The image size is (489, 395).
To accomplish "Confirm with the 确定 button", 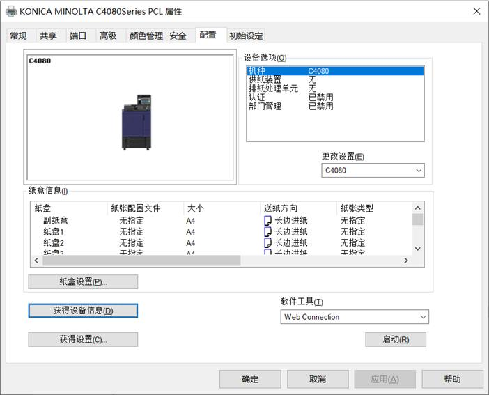I will pos(250,379).
